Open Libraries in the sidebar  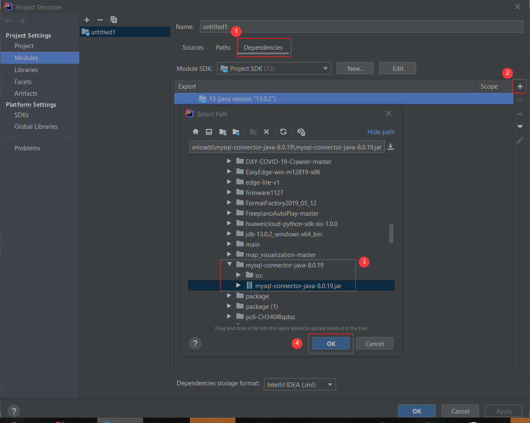[26, 70]
